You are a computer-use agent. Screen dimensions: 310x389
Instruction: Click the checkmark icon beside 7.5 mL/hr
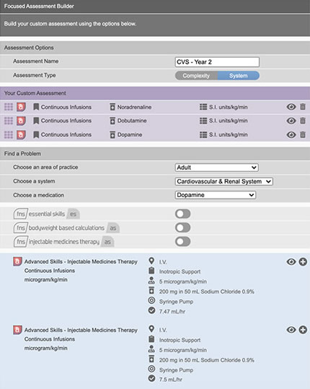[151, 379]
